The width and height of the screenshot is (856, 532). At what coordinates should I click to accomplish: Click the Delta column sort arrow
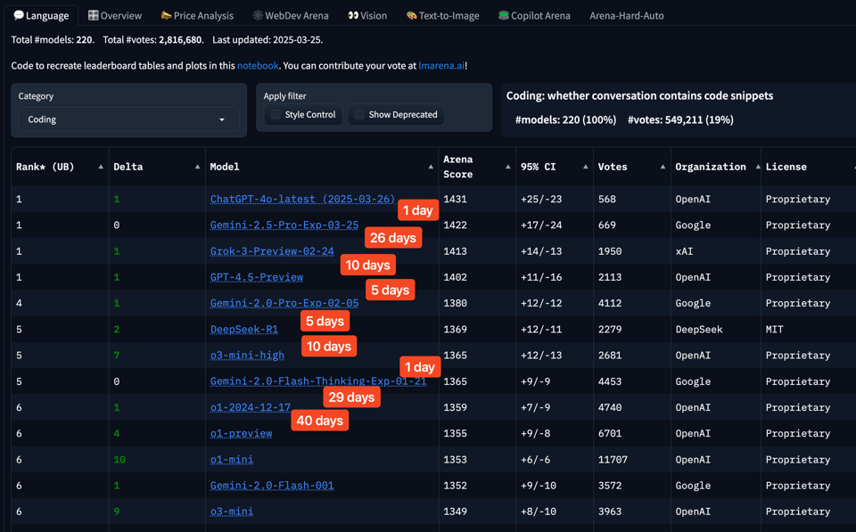[x=197, y=167]
